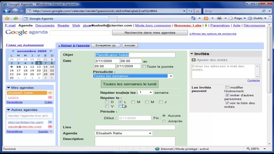Check the V (vendredi) repeat checkbox
The image size is (274, 154).
(x=107, y=106)
